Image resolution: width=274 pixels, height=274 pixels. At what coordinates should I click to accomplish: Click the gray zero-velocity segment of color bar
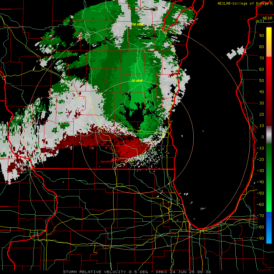[x=269, y=135]
